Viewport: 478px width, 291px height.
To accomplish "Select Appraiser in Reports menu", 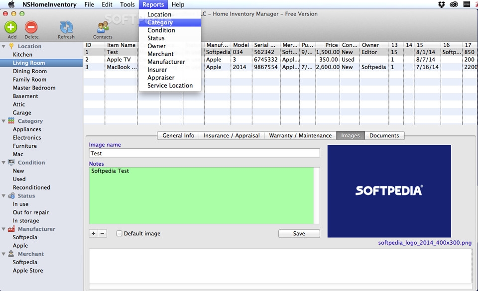I will click(x=170, y=78).
